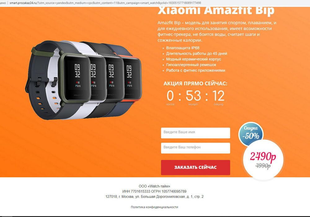Click the ИНН and ОГРН details line

coord(154,191)
